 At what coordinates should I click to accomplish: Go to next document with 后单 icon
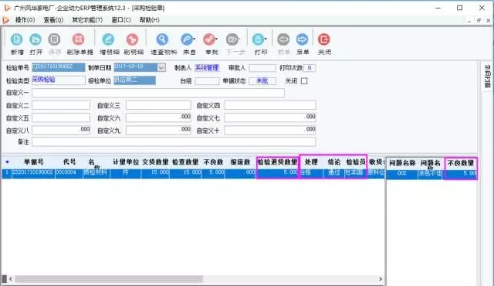pyautogui.click(x=302, y=39)
